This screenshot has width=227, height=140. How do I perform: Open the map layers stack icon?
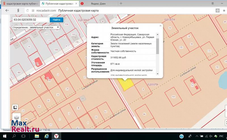pos(16,117)
